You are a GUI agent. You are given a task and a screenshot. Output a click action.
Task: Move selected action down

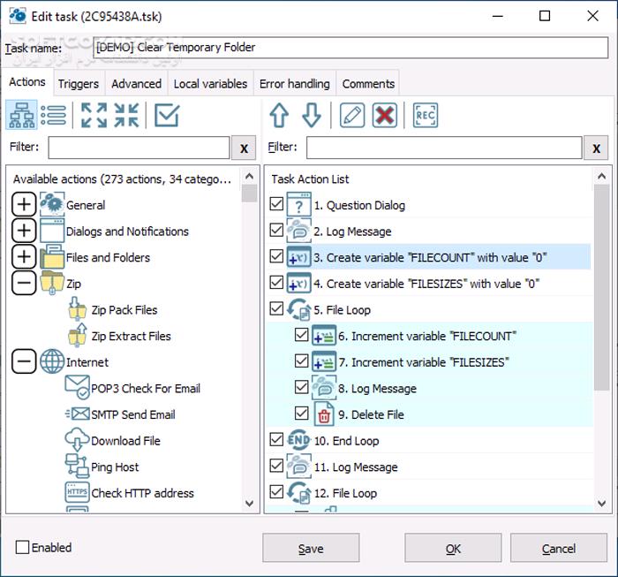312,115
